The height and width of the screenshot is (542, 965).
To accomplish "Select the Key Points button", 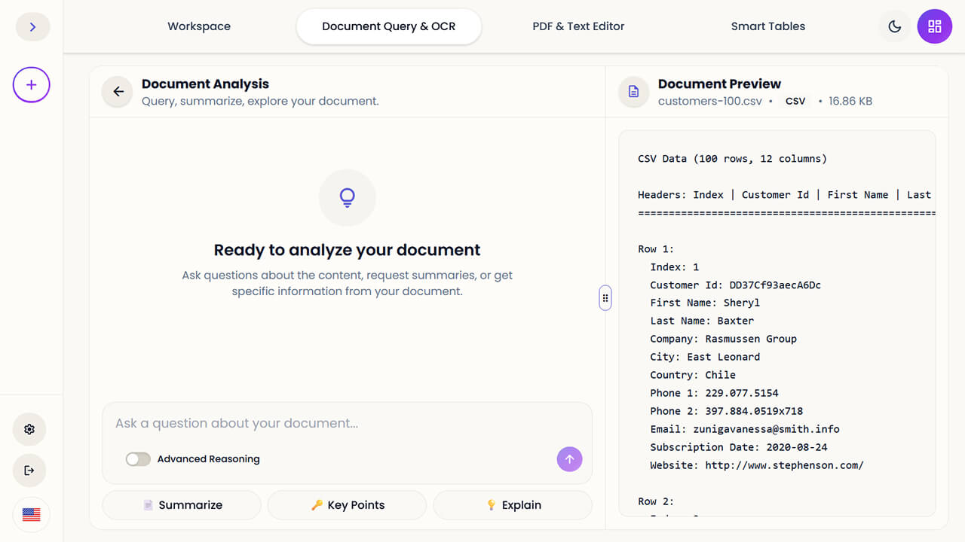I will point(347,504).
